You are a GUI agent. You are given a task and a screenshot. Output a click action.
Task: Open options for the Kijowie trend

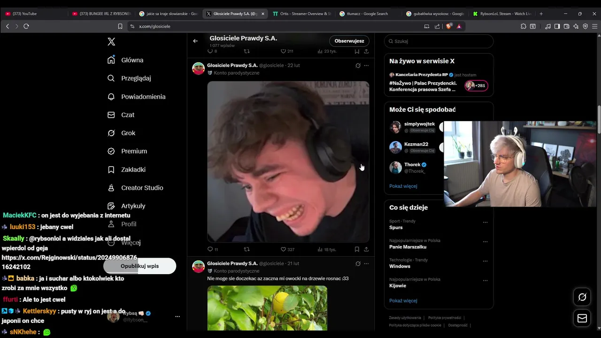[485, 281]
